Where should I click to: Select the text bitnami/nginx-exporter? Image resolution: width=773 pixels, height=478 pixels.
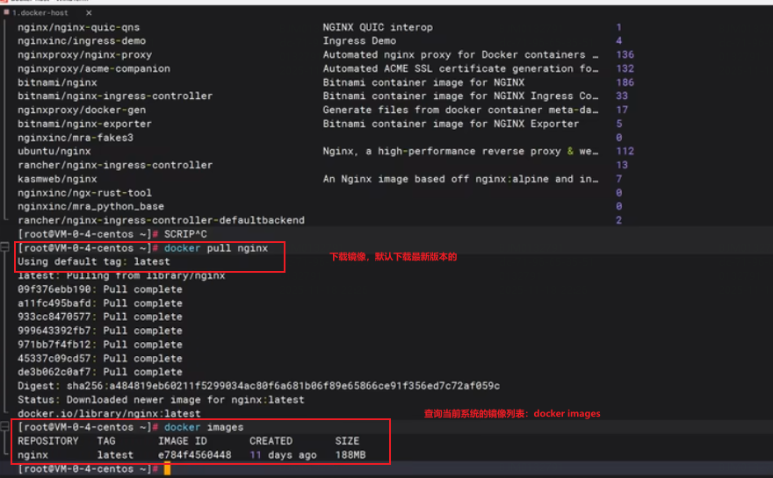(x=85, y=124)
